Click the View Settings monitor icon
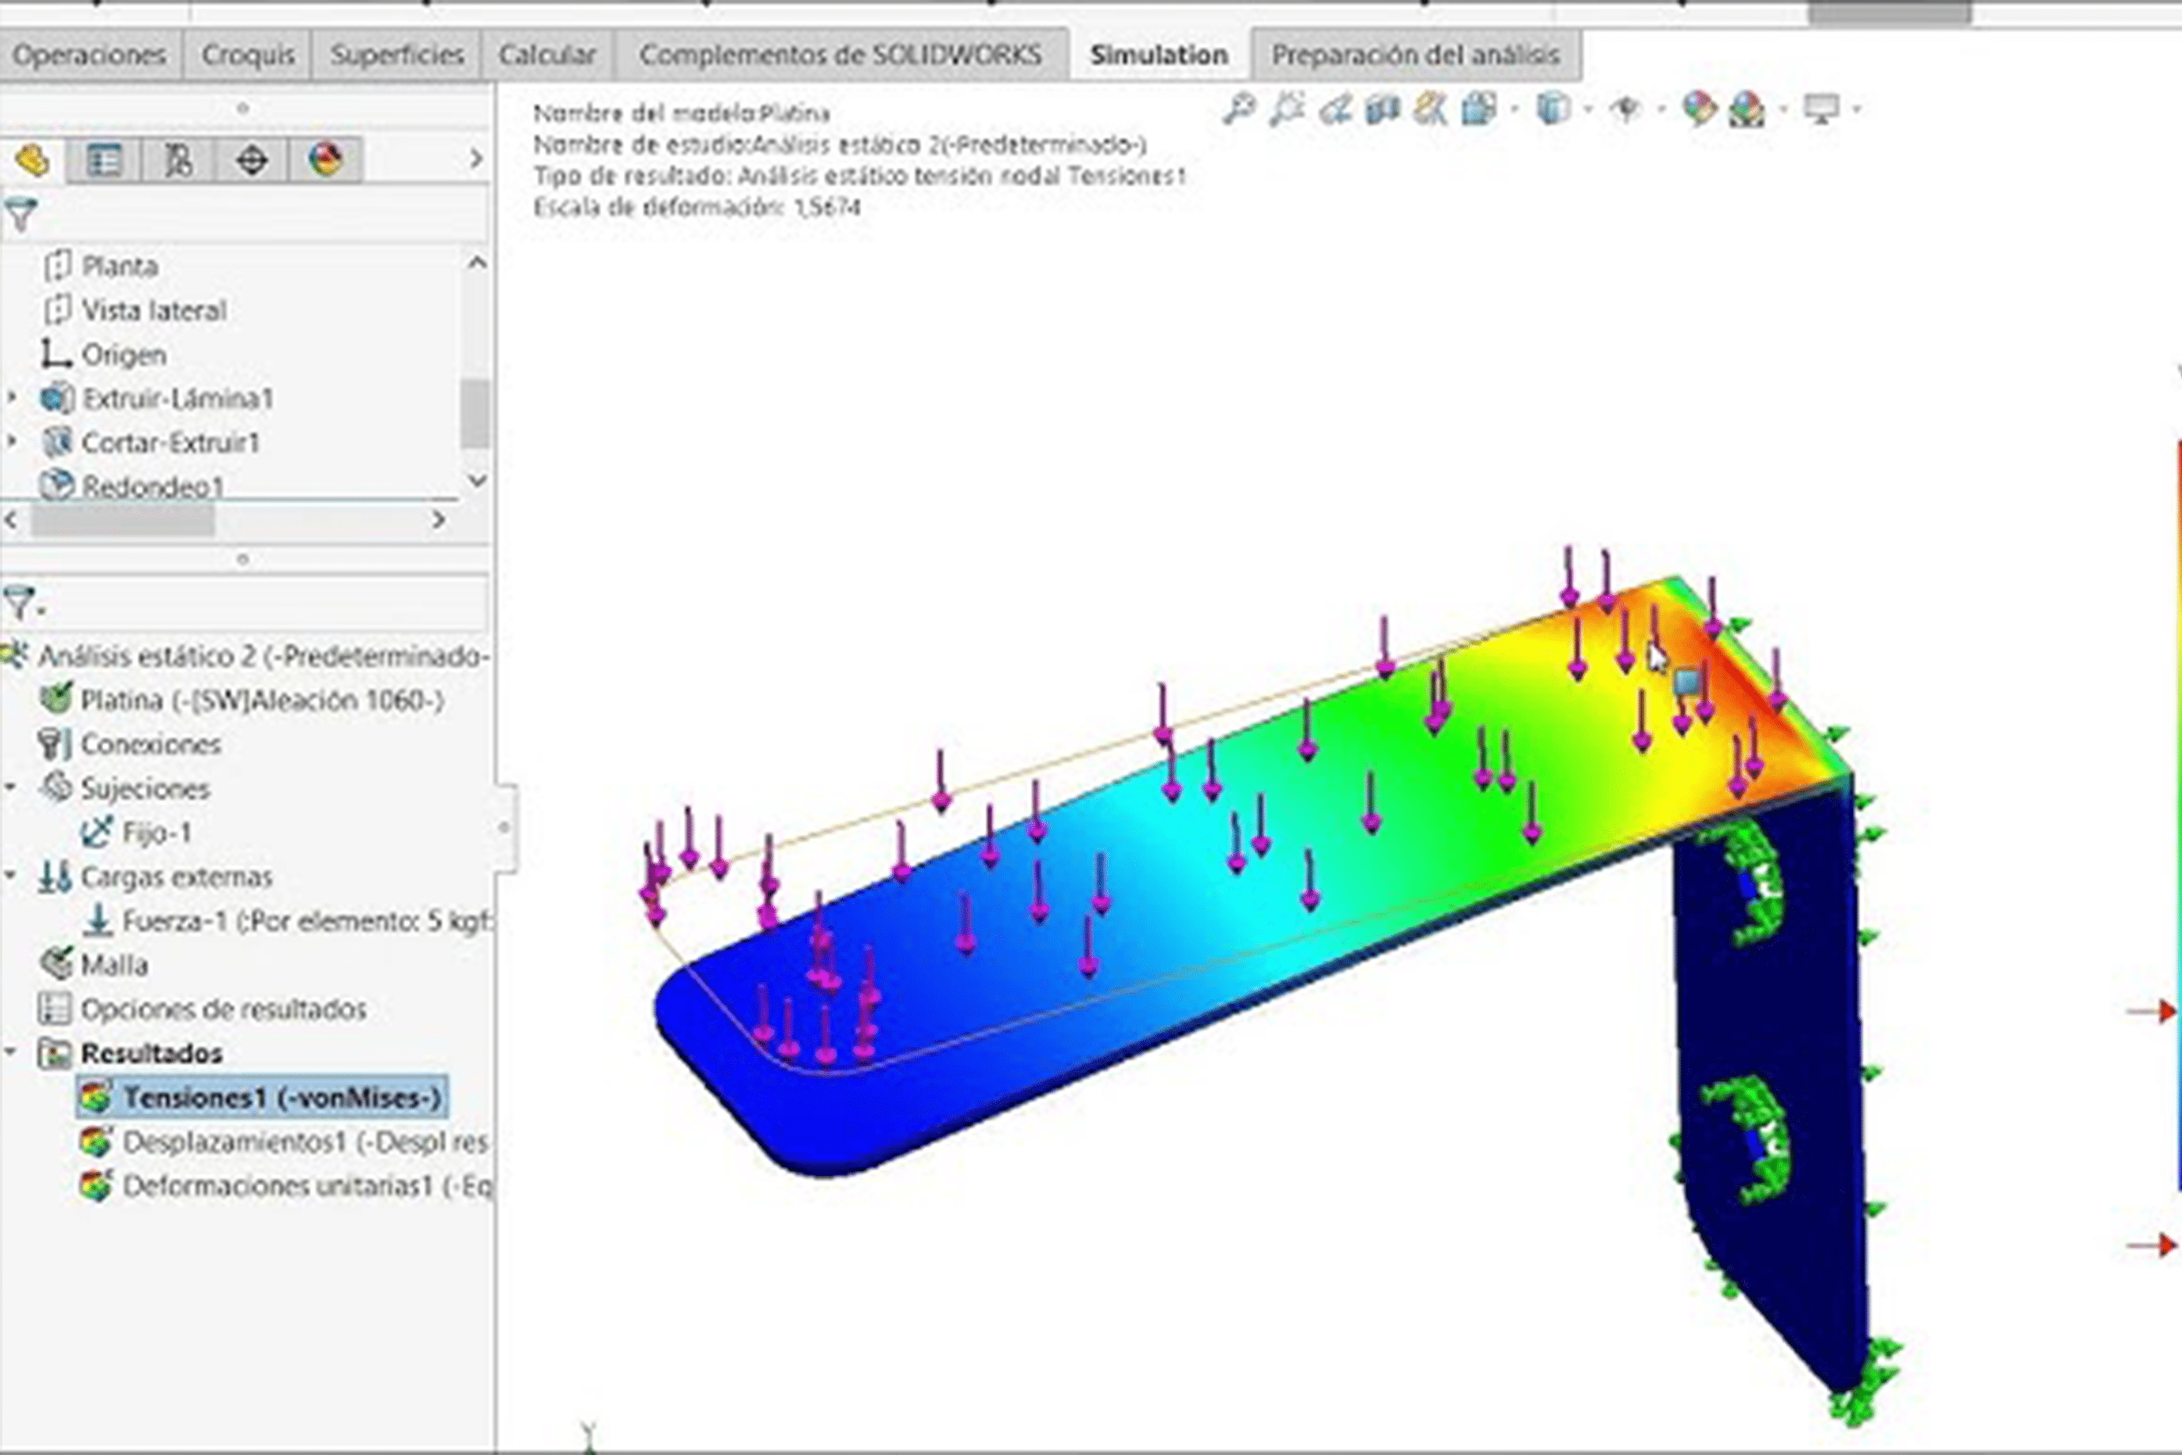Screen dimensions: 2182x1455 click(1821, 109)
